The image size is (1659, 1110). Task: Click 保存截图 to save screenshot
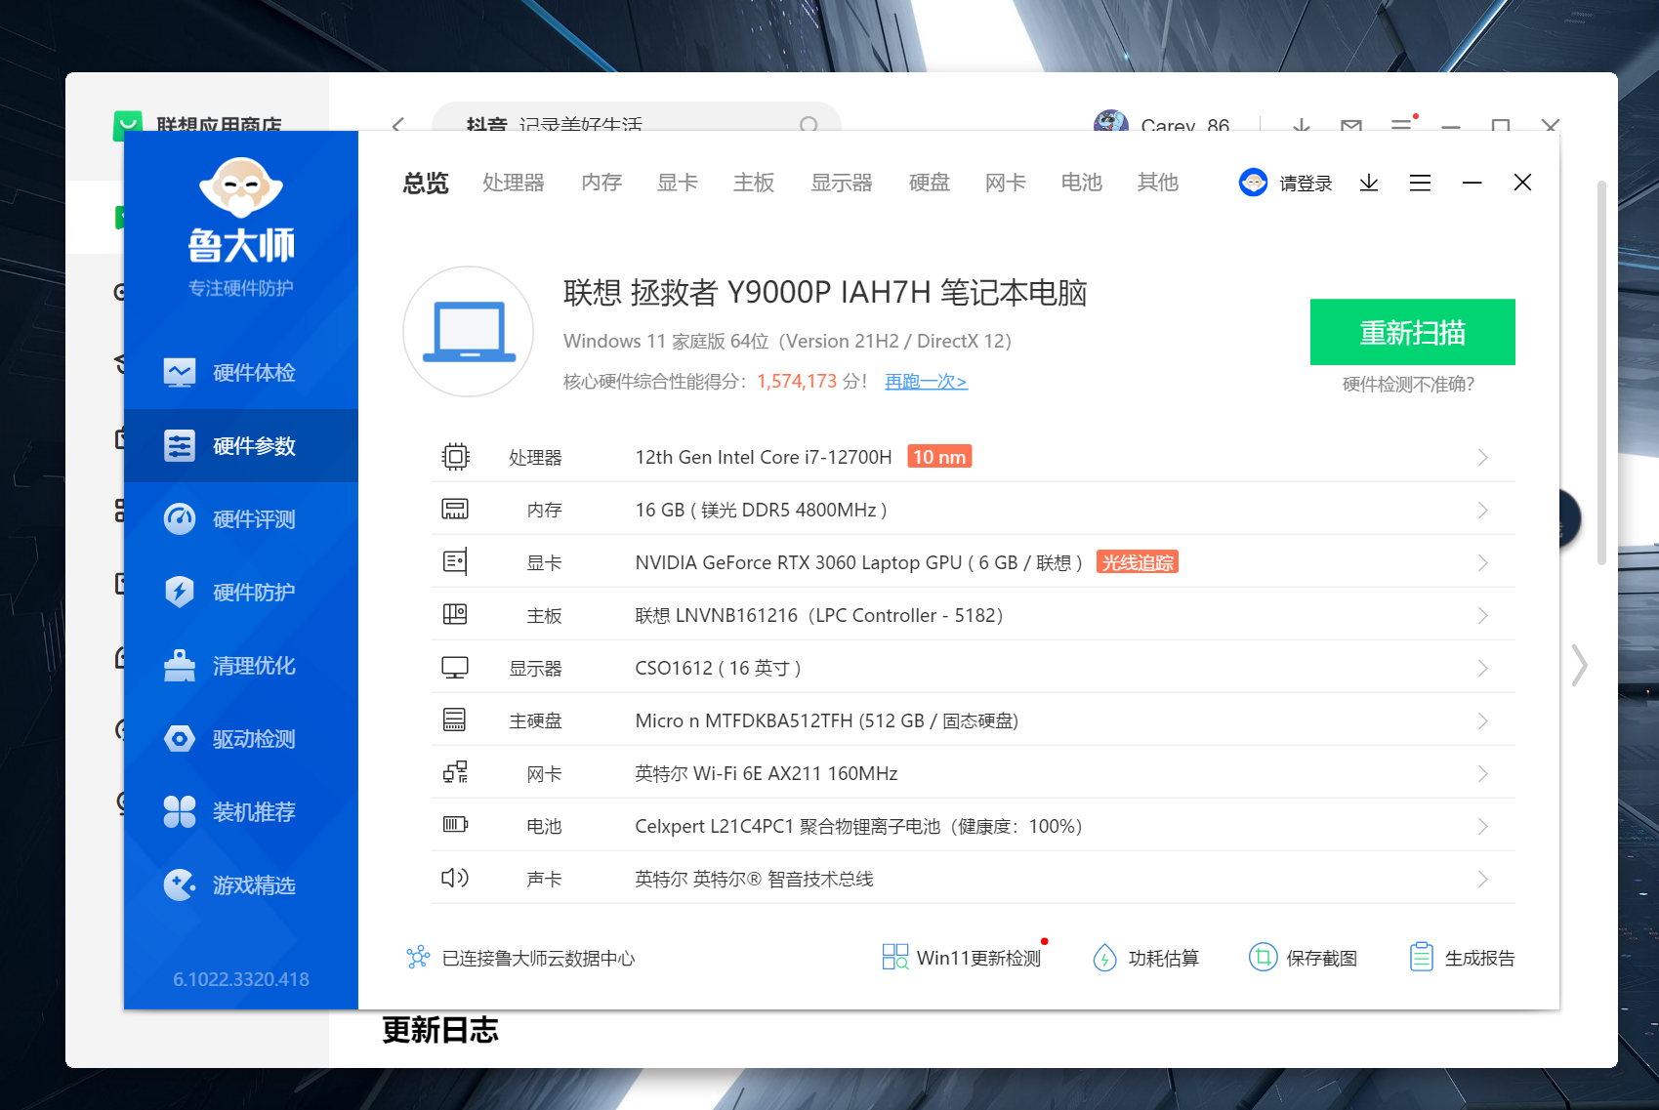click(1304, 958)
